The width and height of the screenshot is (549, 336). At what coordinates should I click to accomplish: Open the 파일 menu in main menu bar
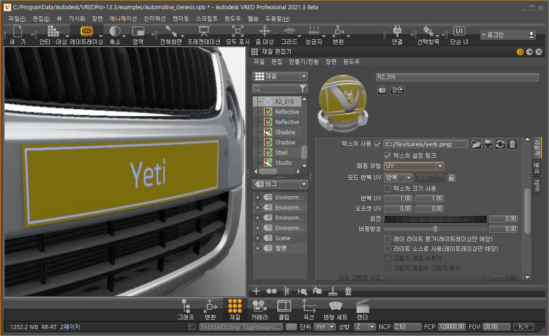click(x=17, y=19)
